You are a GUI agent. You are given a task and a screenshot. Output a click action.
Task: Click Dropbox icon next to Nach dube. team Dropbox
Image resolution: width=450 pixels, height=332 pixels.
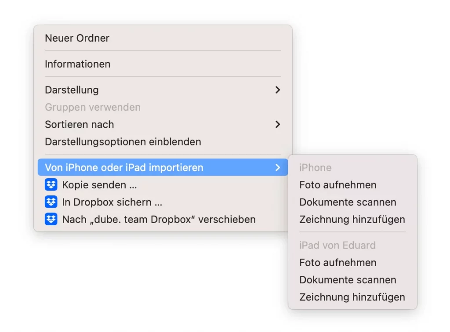click(x=51, y=219)
